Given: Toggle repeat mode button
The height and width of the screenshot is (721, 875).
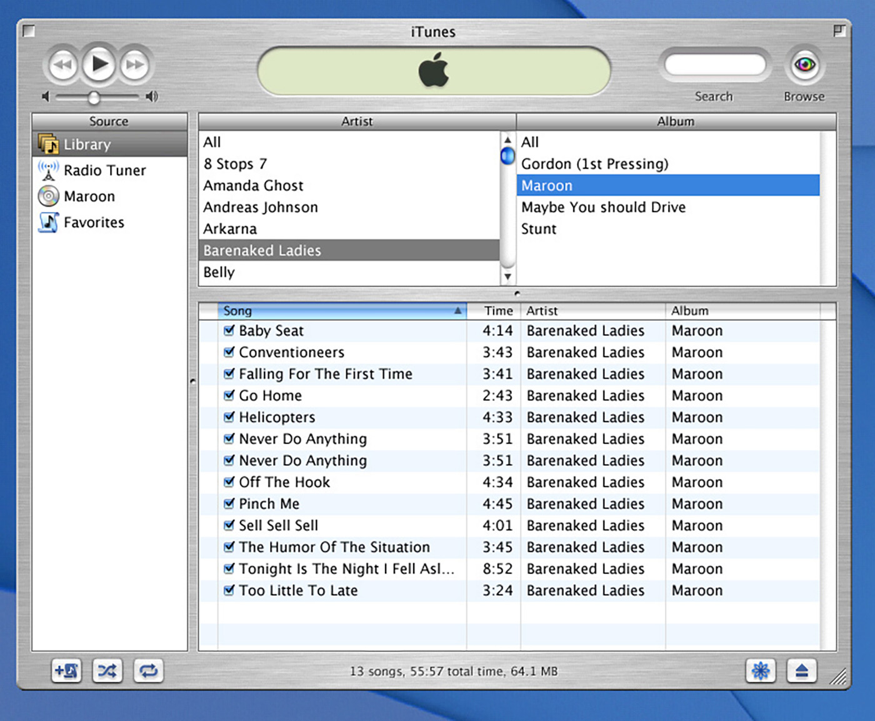Looking at the screenshot, I should tap(148, 671).
